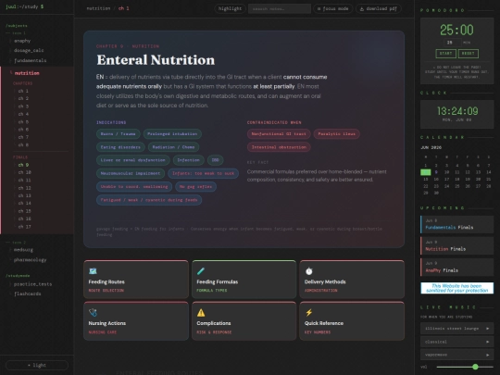The height and width of the screenshot is (375, 500).
Task: Click the Prolonged intubation tag
Action: coord(172,134)
